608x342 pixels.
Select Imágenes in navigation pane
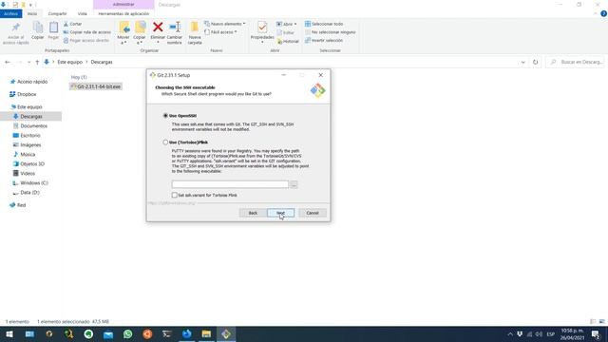(x=30, y=145)
